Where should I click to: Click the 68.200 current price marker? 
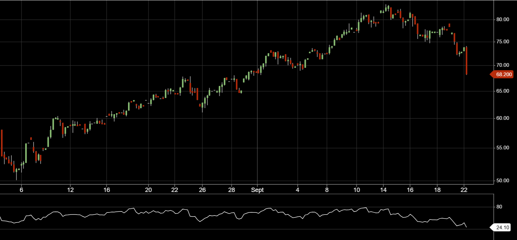click(x=502, y=75)
